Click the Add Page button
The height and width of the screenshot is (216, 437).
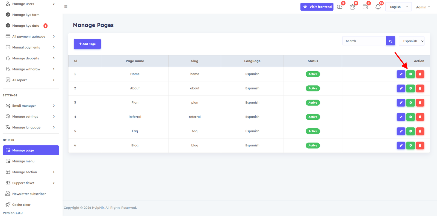click(x=87, y=44)
